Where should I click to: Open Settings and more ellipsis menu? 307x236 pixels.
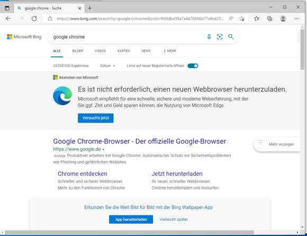tap(296, 18)
